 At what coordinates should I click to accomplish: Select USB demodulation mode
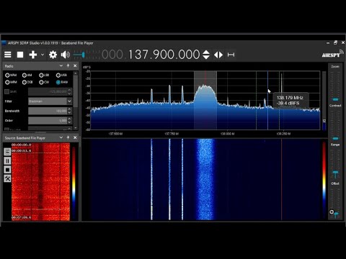click(61, 76)
